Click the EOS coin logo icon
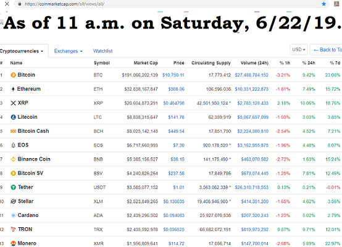Screen dimensions: 342x247 (x=14, y=145)
